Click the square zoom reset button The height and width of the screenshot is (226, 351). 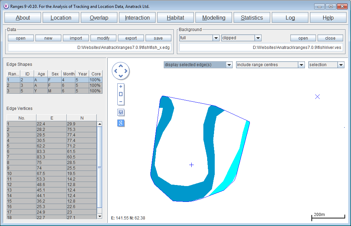point(121,94)
